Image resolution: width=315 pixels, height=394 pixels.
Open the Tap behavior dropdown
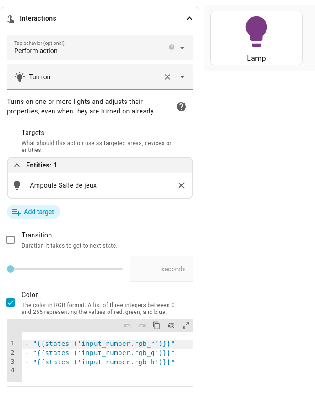(x=182, y=48)
